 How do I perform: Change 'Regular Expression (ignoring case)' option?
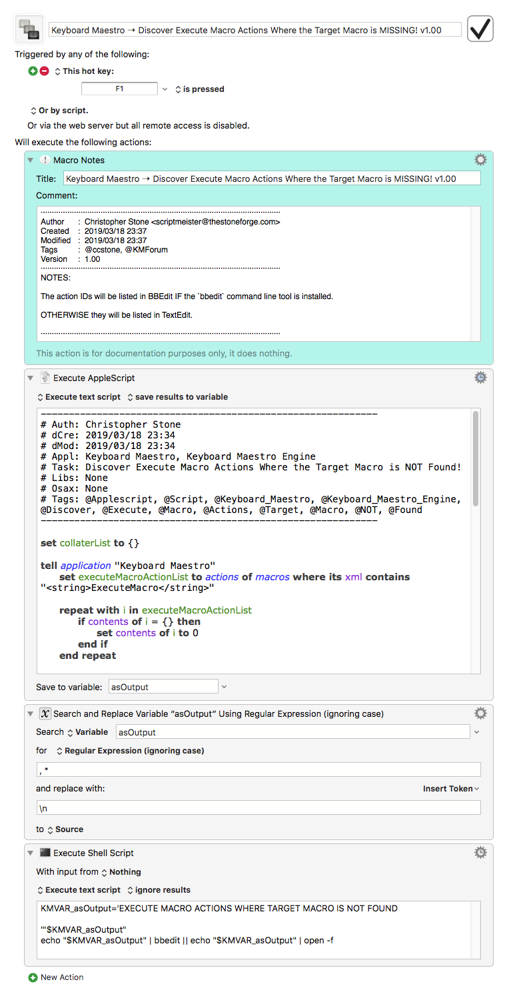click(x=130, y=751)
